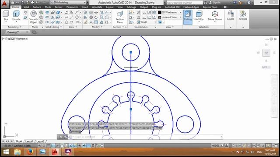Viewport: 280px width, 157px height.
Task: Select the Box solid tool
Action: pos(6,16)
